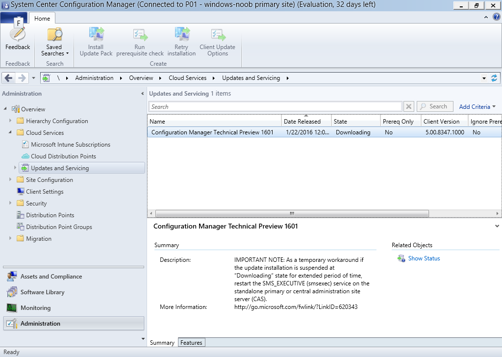The width and height of the screenshot is (502, 357).
Task: Select Updates and Servicing node
Action: [82, 168]
